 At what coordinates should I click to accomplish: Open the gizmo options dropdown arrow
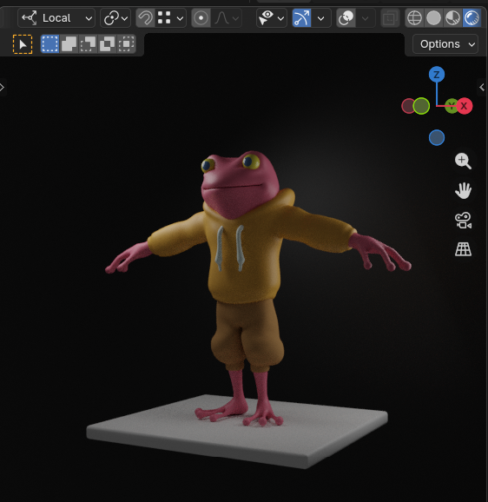tap(321, 18)
